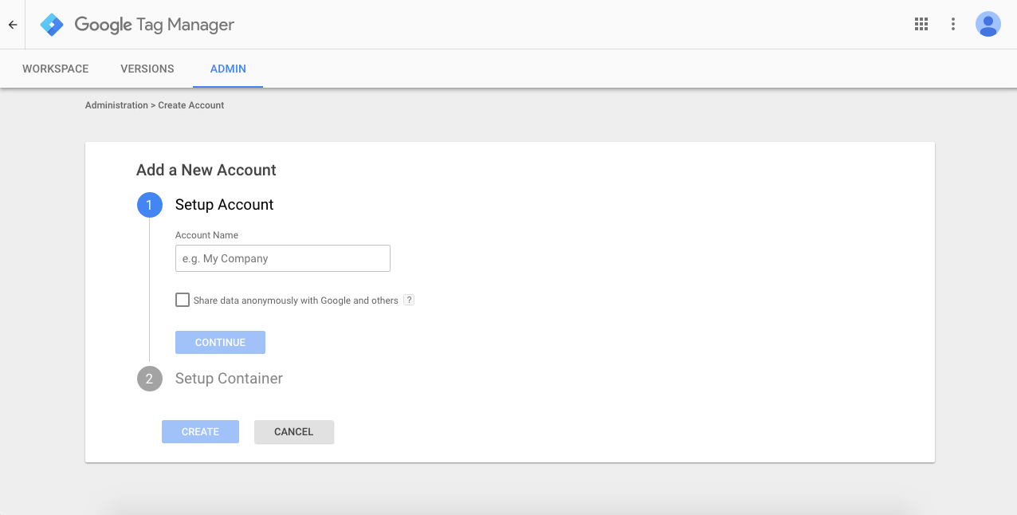
Task: Click the question mark help icon
Action: [x=409, y=301]
